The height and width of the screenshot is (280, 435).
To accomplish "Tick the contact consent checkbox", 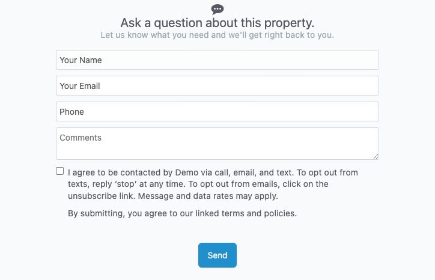I will click(x=59, y=171).
